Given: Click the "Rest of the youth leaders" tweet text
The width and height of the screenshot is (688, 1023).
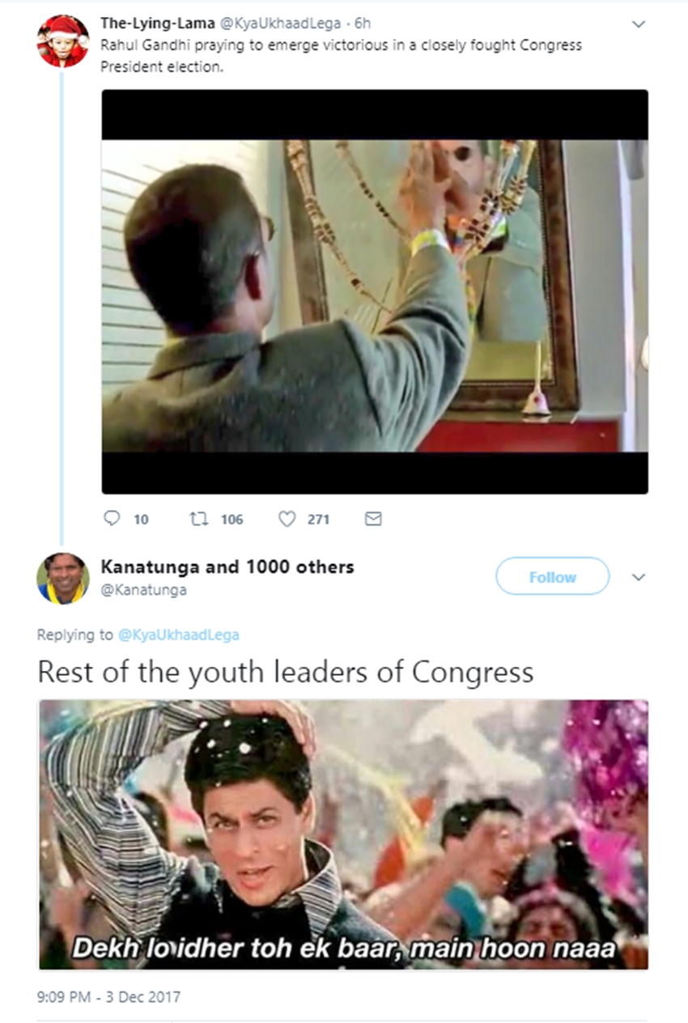Looking at the screenshot, I should [286, 673].
